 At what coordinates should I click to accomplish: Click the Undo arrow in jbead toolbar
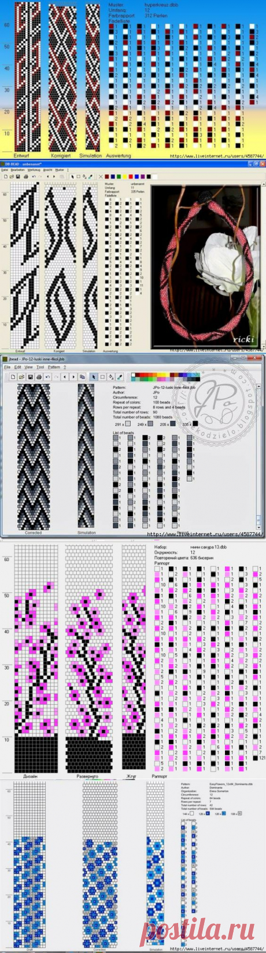coord(47,377)
